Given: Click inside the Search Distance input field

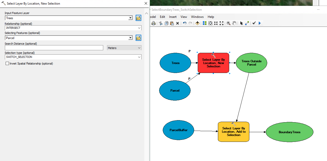Looking at the screenshot, I should 54,48.
